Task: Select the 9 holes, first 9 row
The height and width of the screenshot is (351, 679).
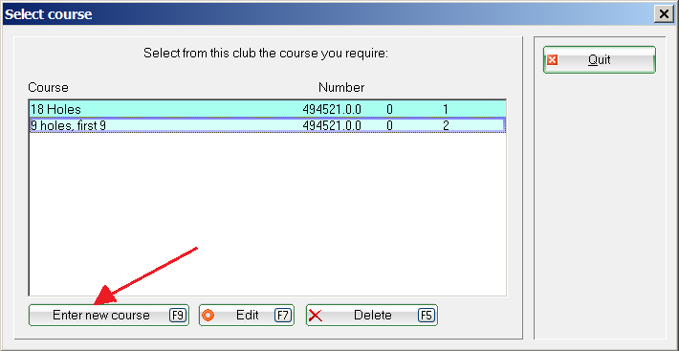Action: (267, 125)
